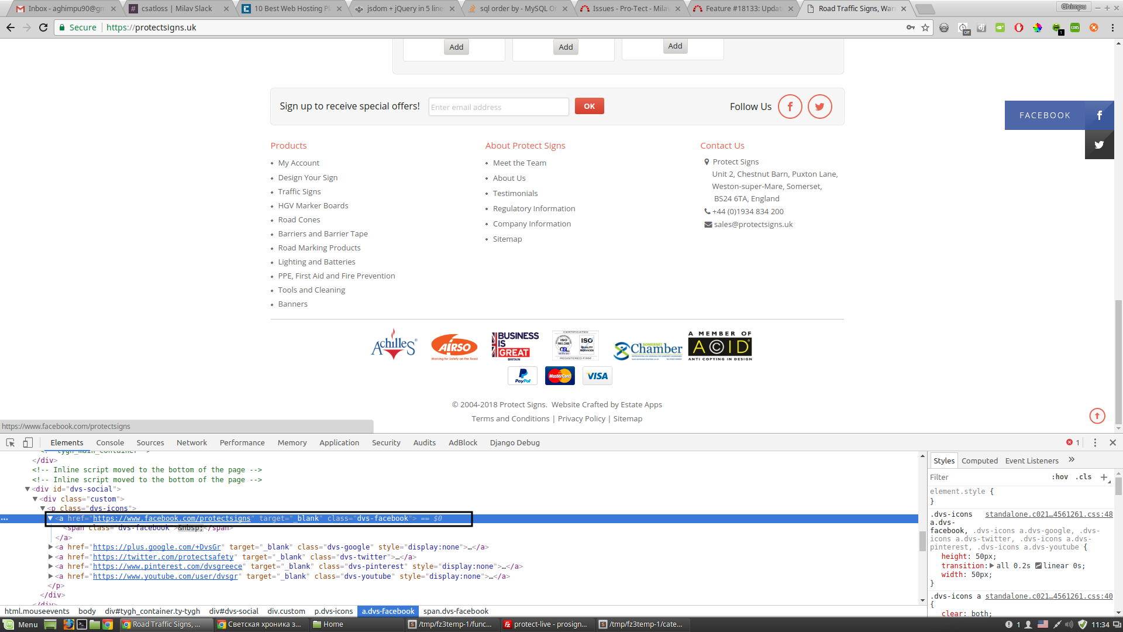The image size is (1123, 632).
Task: Click the back-to-top arrow circle
Action: coord(1097,416)
